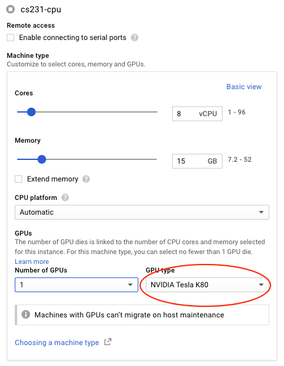Click Machines with GPUs can't migrate notice text
Image resolution: width=284 pixels, height=366 pixels.
click(129, 315)
